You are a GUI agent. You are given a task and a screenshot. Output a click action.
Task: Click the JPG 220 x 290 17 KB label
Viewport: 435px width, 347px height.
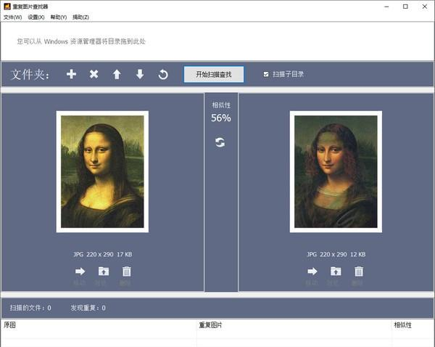click(103, 254)
